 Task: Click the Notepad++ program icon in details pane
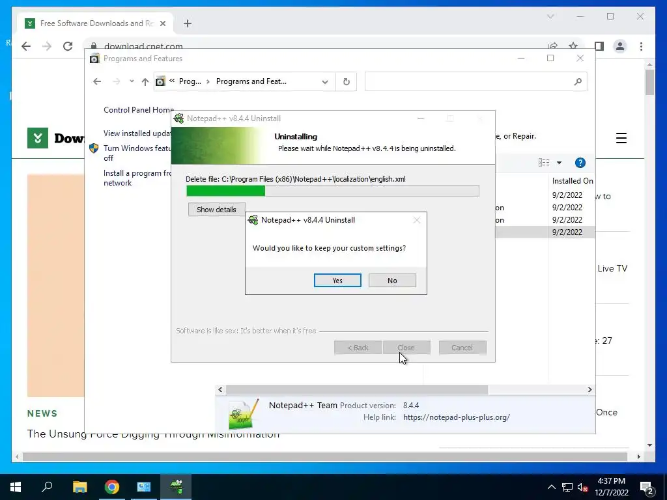pos(244,414)
